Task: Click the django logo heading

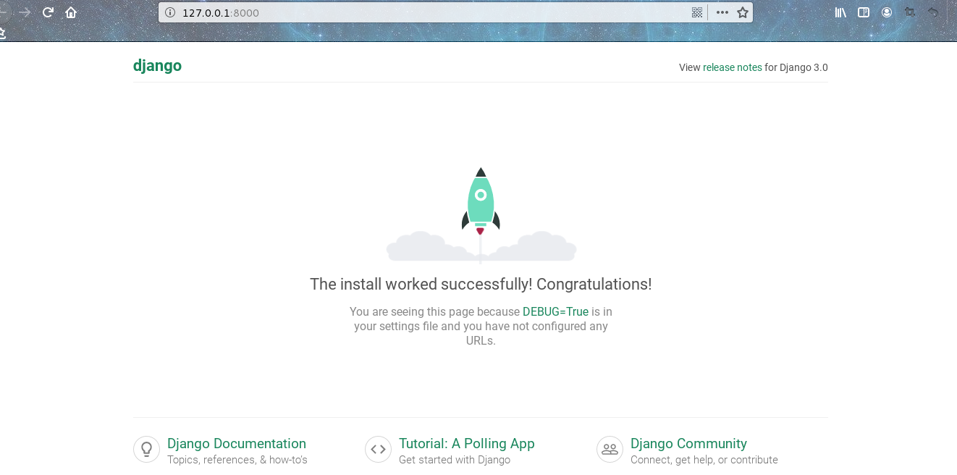Action: (157, 66)
